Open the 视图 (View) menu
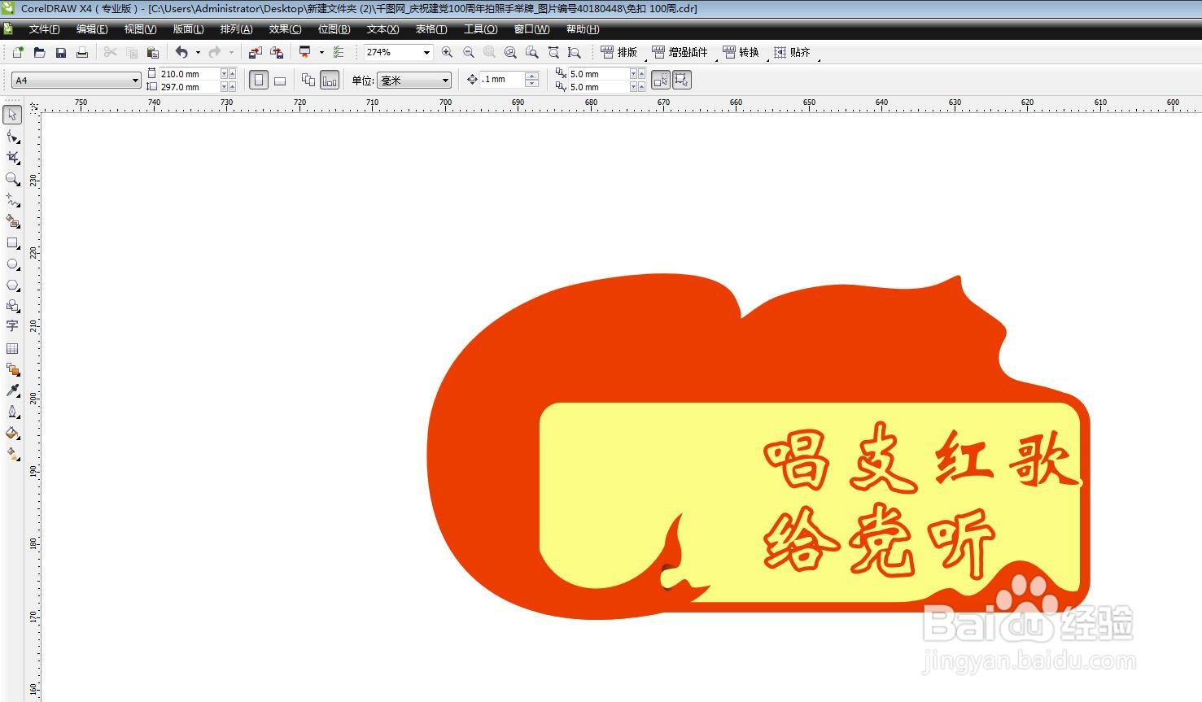 [x=140, y=29]
